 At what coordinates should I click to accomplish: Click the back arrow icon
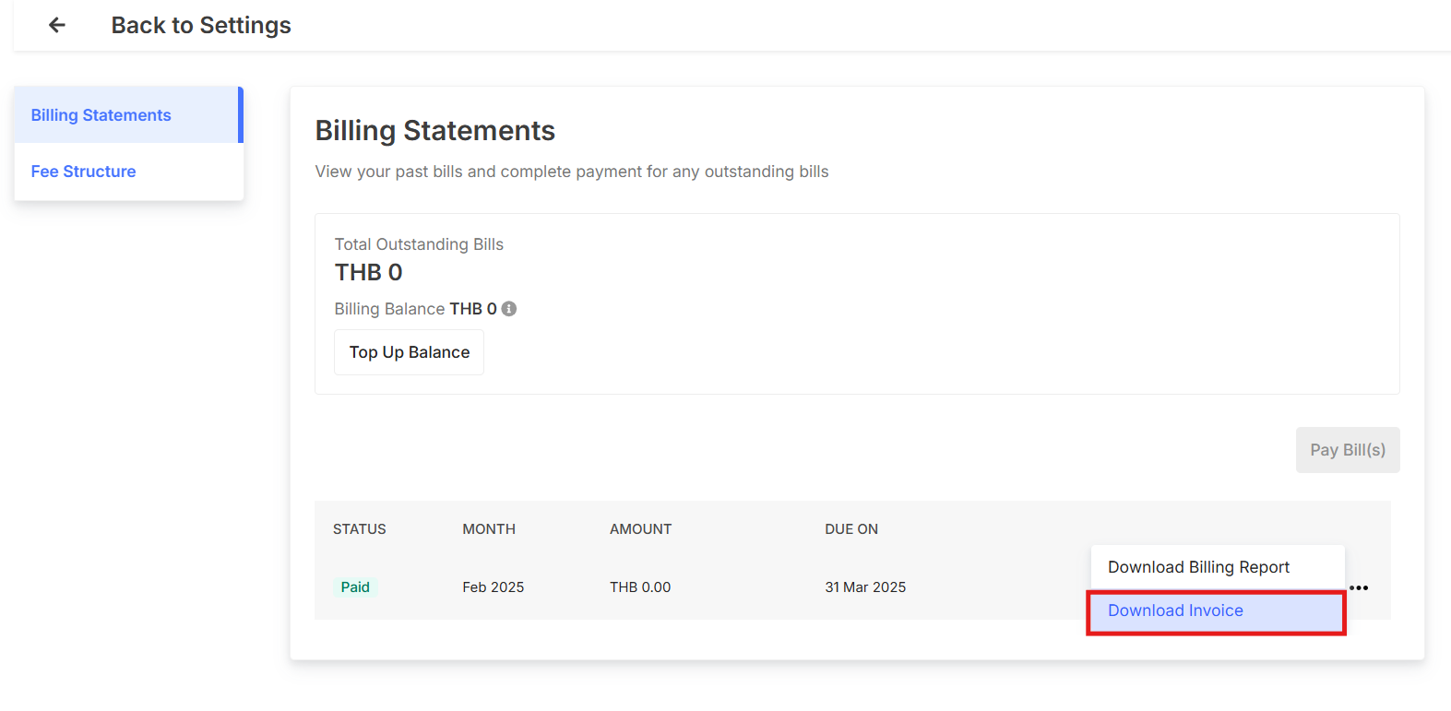point(57,25)
